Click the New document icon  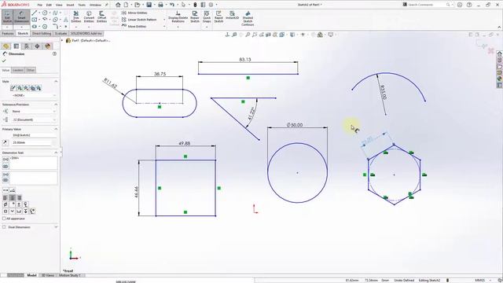coord(126,5)
